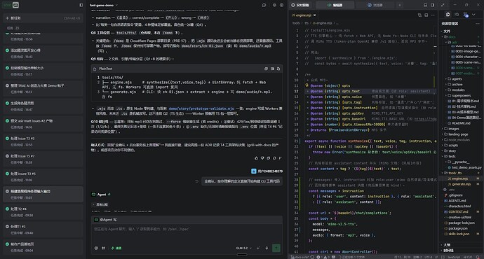The width and height of the screenshot is (484, 259).
Task: Open task 提交 ask-matt issues #2
Action: point(43,124)
